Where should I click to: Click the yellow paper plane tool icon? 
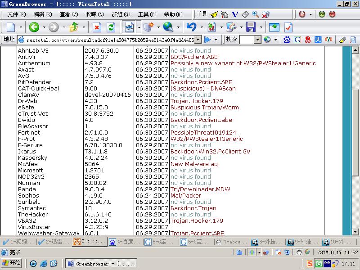tap(214, 14)
